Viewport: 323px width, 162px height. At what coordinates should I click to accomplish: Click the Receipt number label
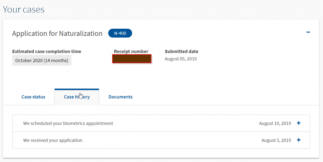131,51
